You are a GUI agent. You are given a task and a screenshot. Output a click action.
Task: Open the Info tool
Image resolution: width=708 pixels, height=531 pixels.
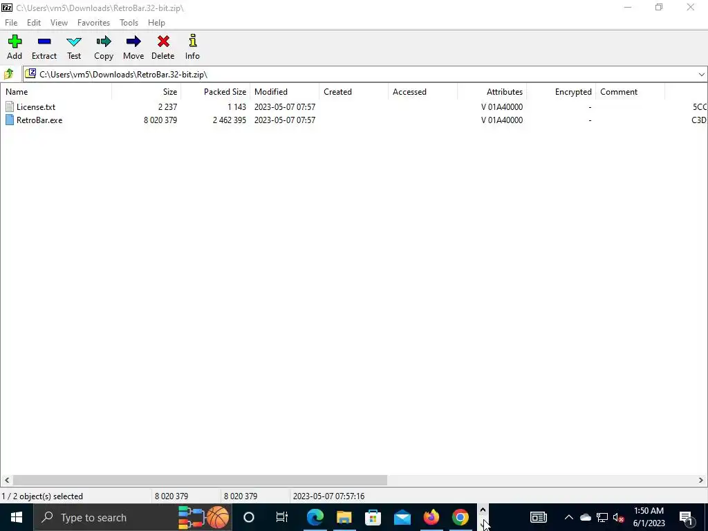click(x=192, y=47)
